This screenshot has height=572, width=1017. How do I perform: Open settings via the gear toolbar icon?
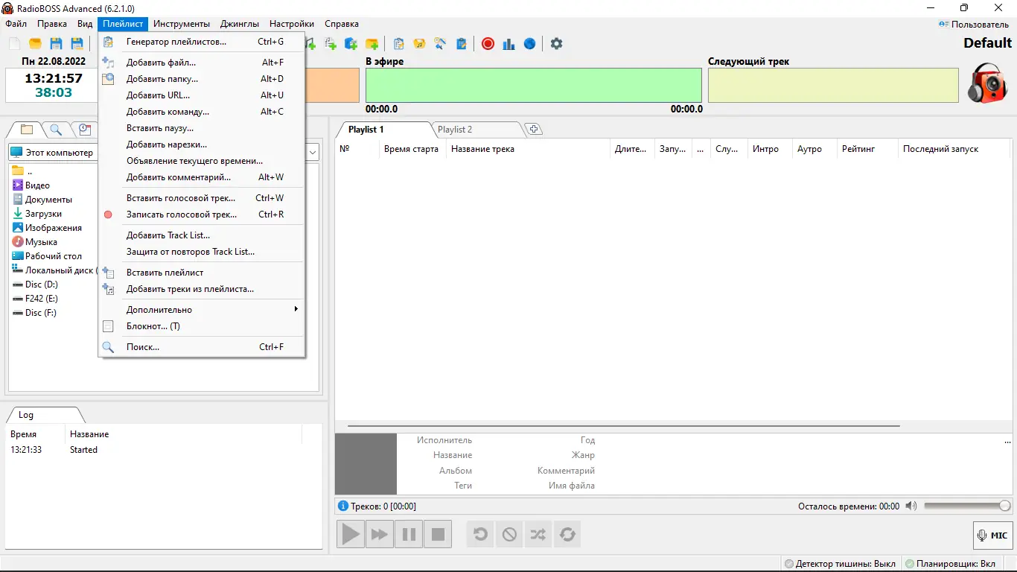pyautogui.click(x=556, y=44)
